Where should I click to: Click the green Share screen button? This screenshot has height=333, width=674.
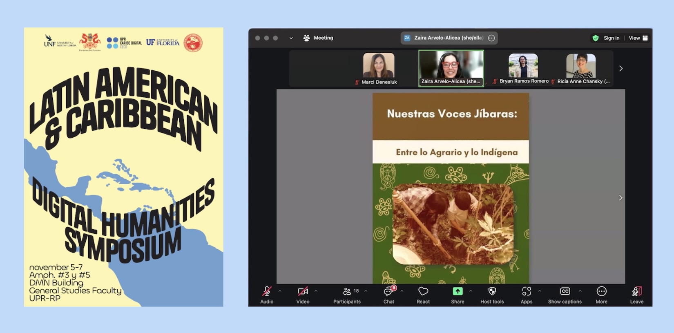pyautogui.click(x=458, y=291)
